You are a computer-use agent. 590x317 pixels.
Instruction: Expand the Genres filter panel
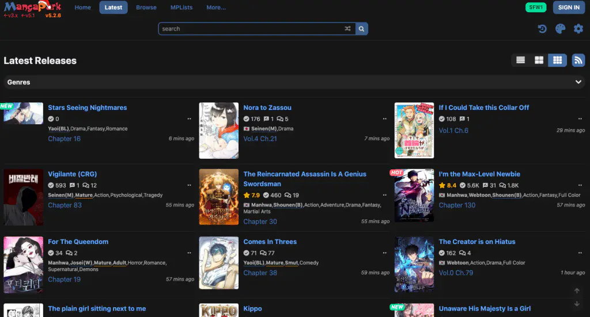tap(294, 82)
